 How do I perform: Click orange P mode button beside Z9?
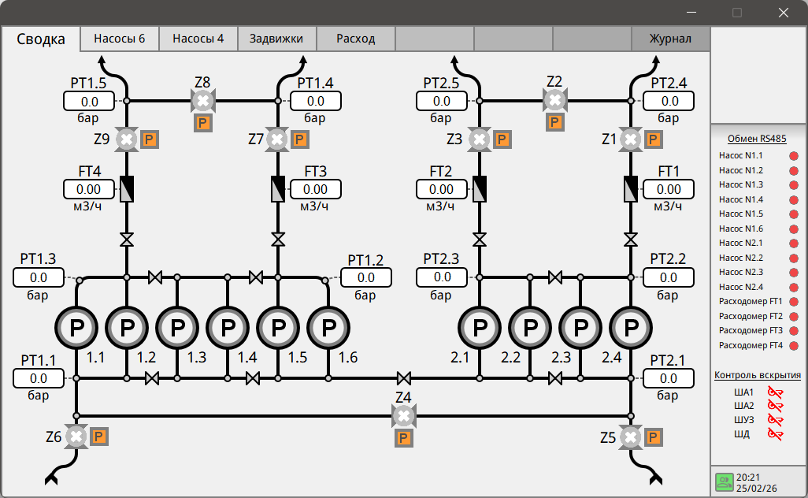pos(149,139)
